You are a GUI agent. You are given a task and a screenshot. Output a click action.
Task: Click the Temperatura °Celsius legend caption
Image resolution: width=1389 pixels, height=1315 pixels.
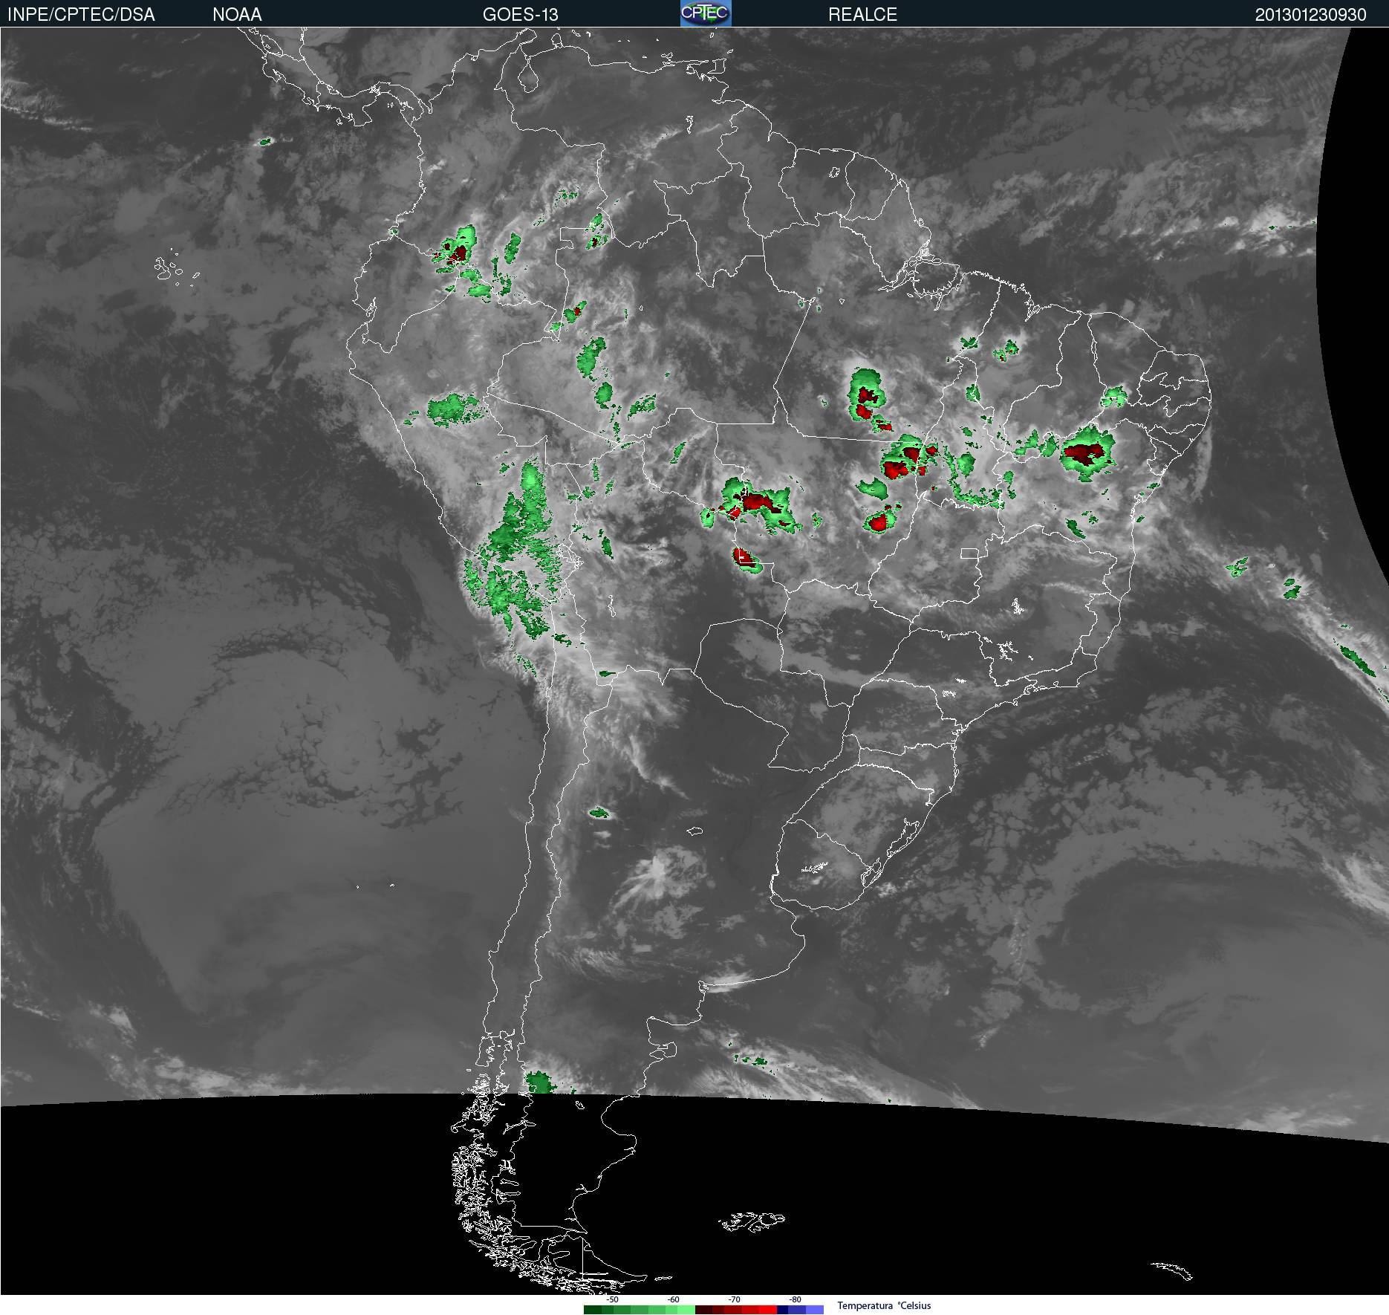(884, 1306)
